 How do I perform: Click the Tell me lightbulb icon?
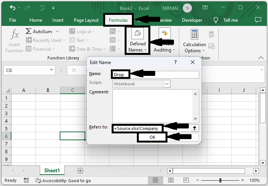[x=216, y=20]
